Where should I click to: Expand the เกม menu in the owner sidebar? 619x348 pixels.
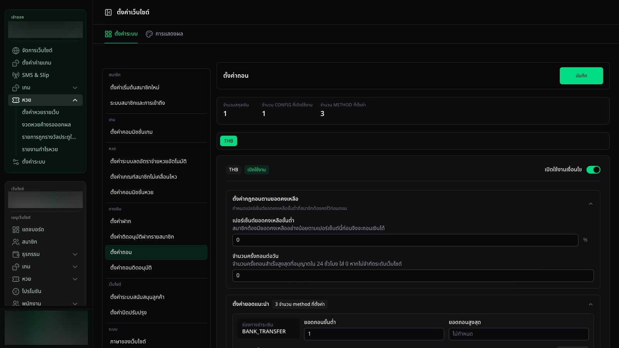click(75, 88)
